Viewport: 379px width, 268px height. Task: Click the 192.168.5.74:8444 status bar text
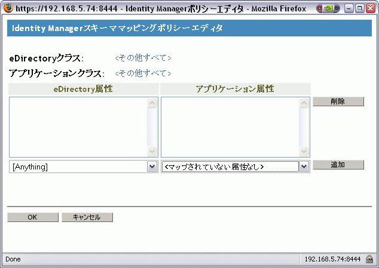332,259
